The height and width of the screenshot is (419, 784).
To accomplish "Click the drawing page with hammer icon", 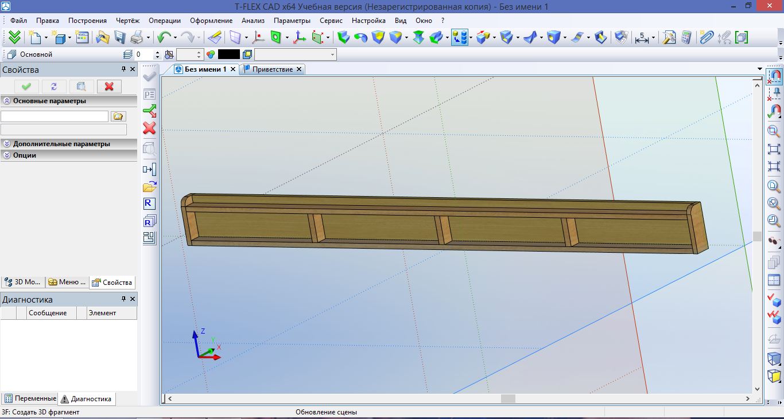I will [x=669, y=38].
